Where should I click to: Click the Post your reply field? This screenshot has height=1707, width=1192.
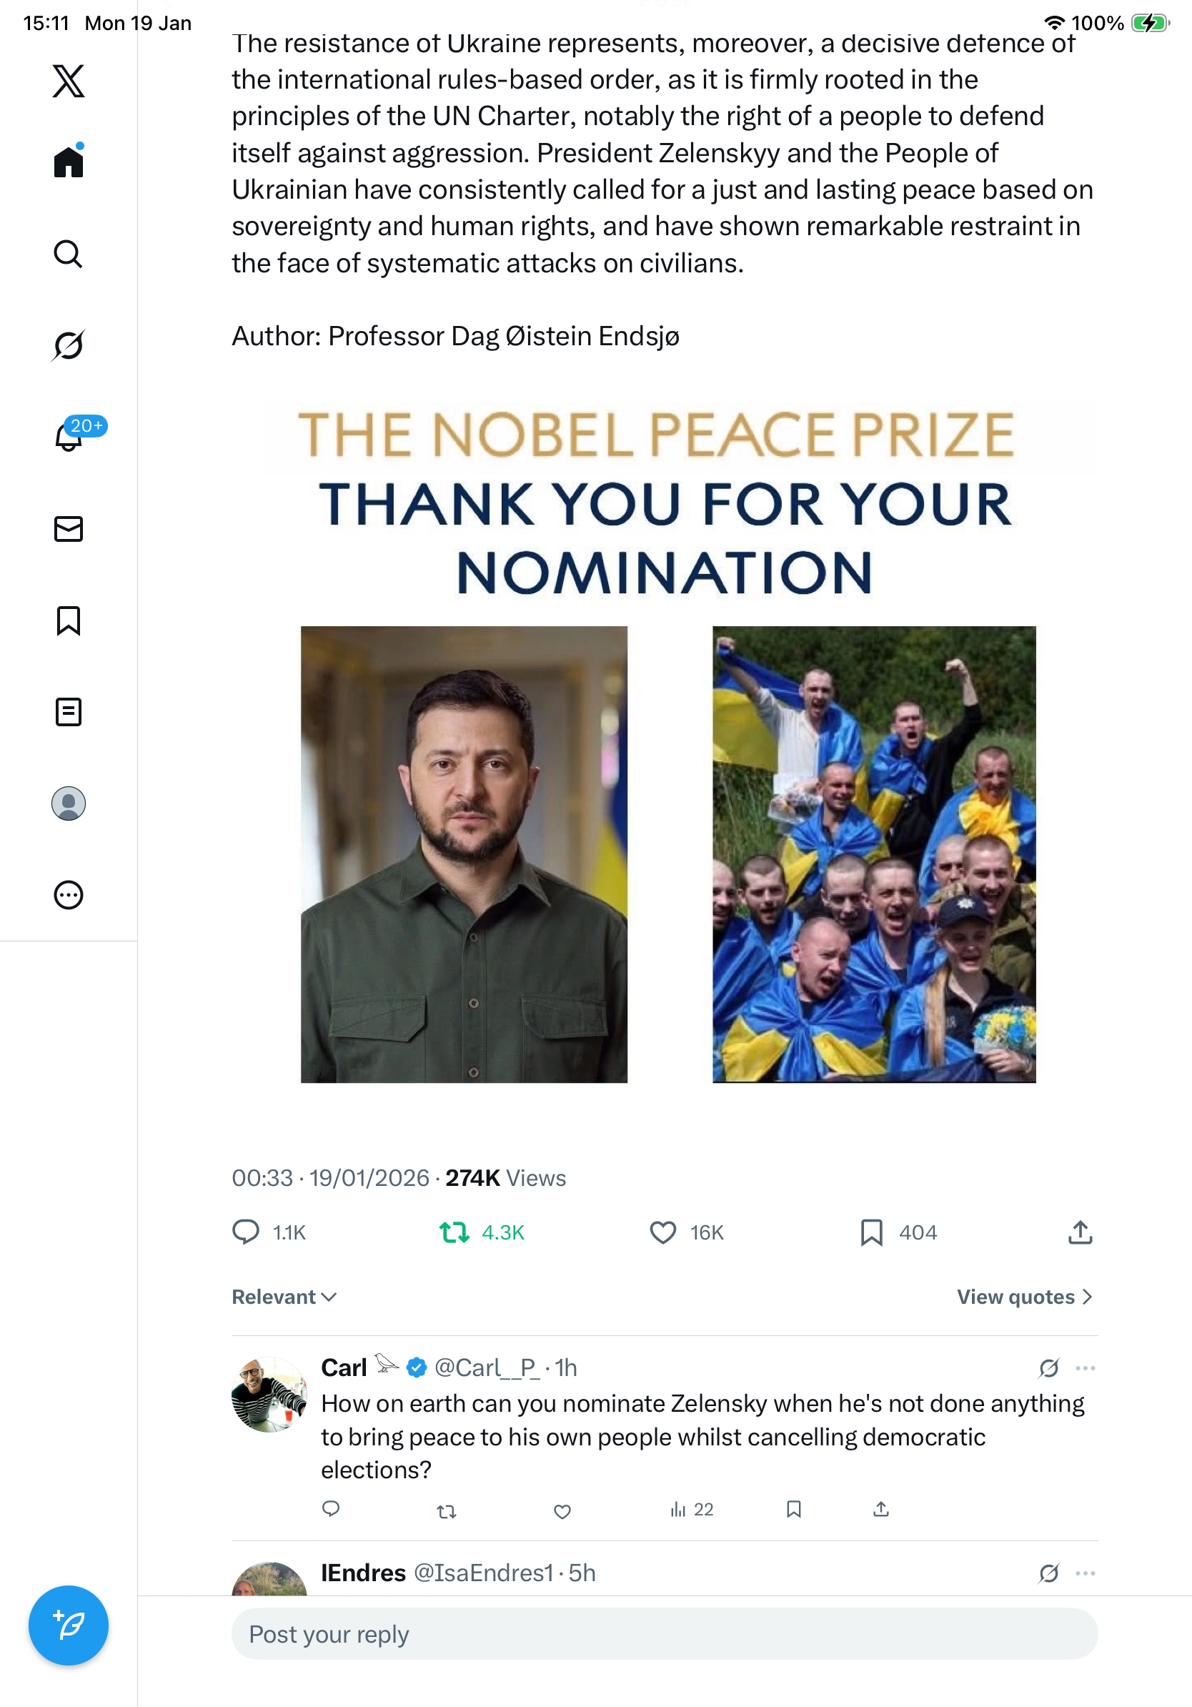coord(665,1634)
